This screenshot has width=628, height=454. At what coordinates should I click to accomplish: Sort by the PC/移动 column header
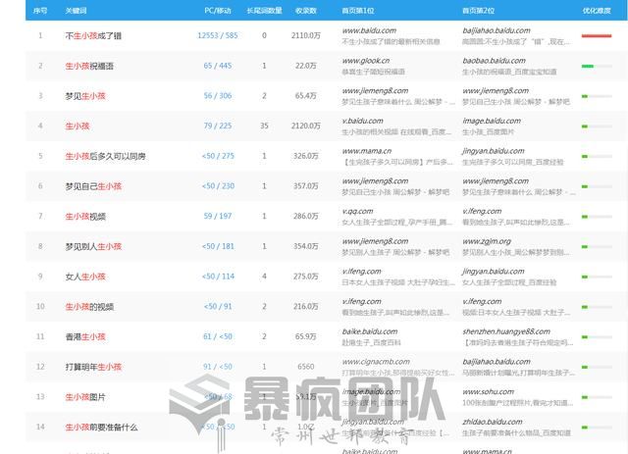(x=218, y=11)
